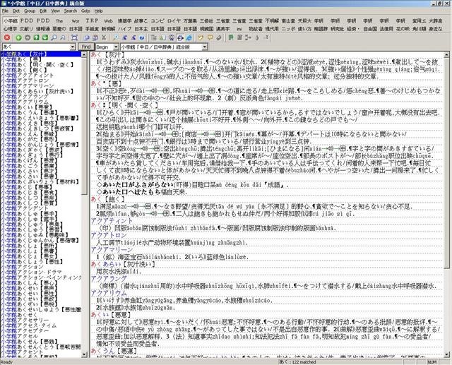Click the list-lines icon after help icon
The width and height of the screenshot is (452, 365).
[x=154, y=37]
